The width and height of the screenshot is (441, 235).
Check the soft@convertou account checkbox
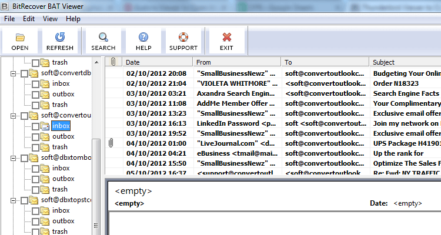tap(25, 116)
